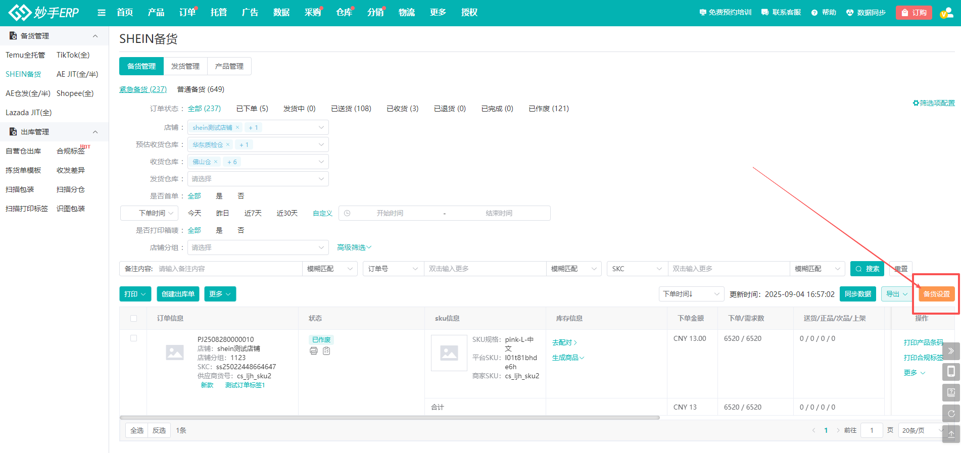Click the 备注内容 input field

tap(228, 269)
